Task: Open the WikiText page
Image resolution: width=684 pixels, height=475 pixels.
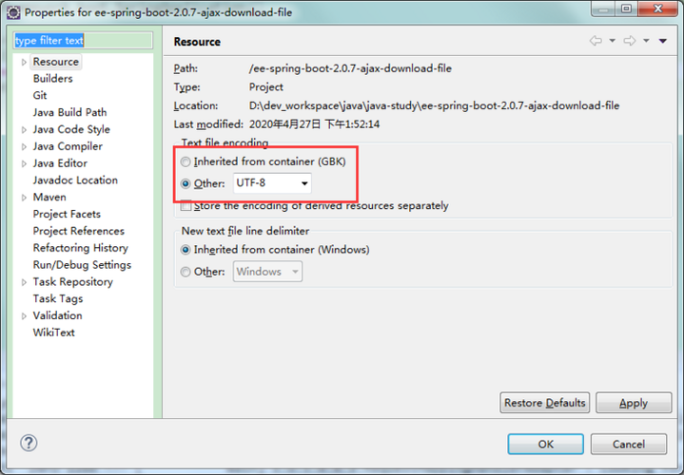Action: 54,332
